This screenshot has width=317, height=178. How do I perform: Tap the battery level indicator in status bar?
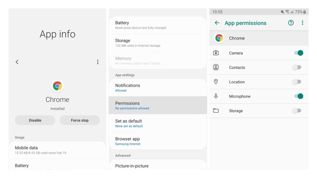(x=299, y=12)
